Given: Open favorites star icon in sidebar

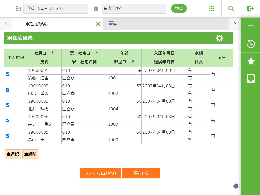Looking at the screenshot, I should point(251,61).
